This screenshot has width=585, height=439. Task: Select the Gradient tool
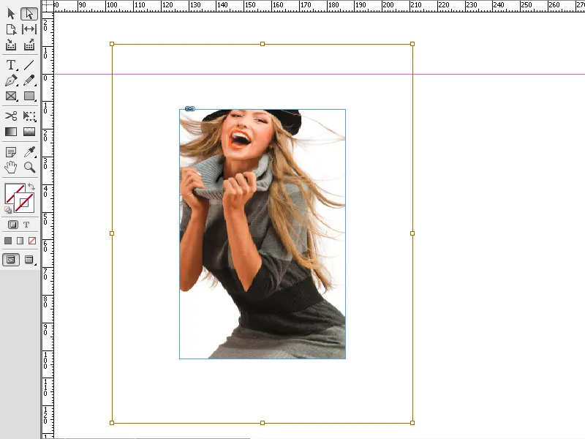pyautogui.click(x=10, y=132)
